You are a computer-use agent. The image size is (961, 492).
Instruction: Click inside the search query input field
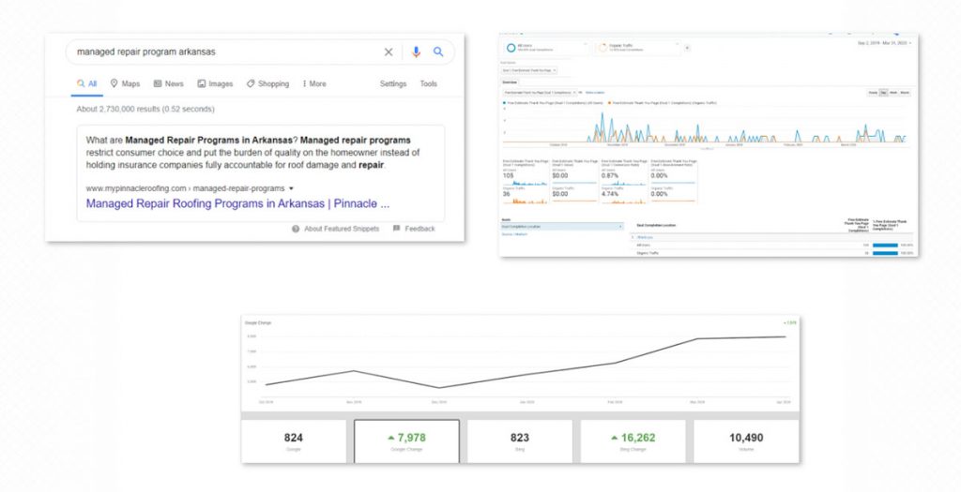pos(225,52)
